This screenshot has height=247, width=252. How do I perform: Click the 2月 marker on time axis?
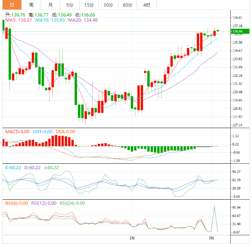pos(132,238)
